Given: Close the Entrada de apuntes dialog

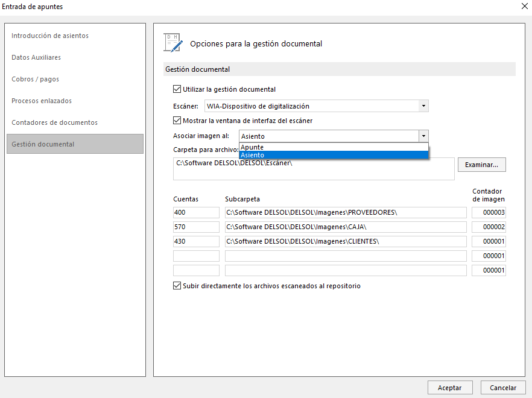Looking at the screenshot, I should [x=525, y=6].
